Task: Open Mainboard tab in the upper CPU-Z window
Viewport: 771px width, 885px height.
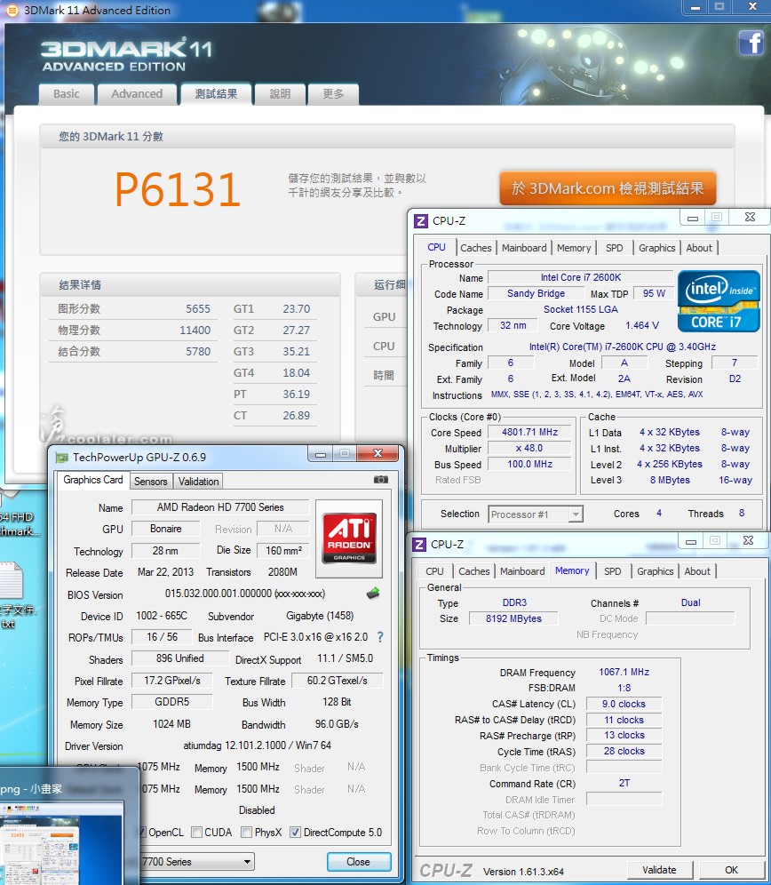Action: click(524, 248)
